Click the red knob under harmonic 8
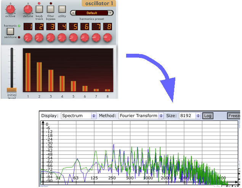This screenshot has width=242, height=188. (x=107, y=37)
